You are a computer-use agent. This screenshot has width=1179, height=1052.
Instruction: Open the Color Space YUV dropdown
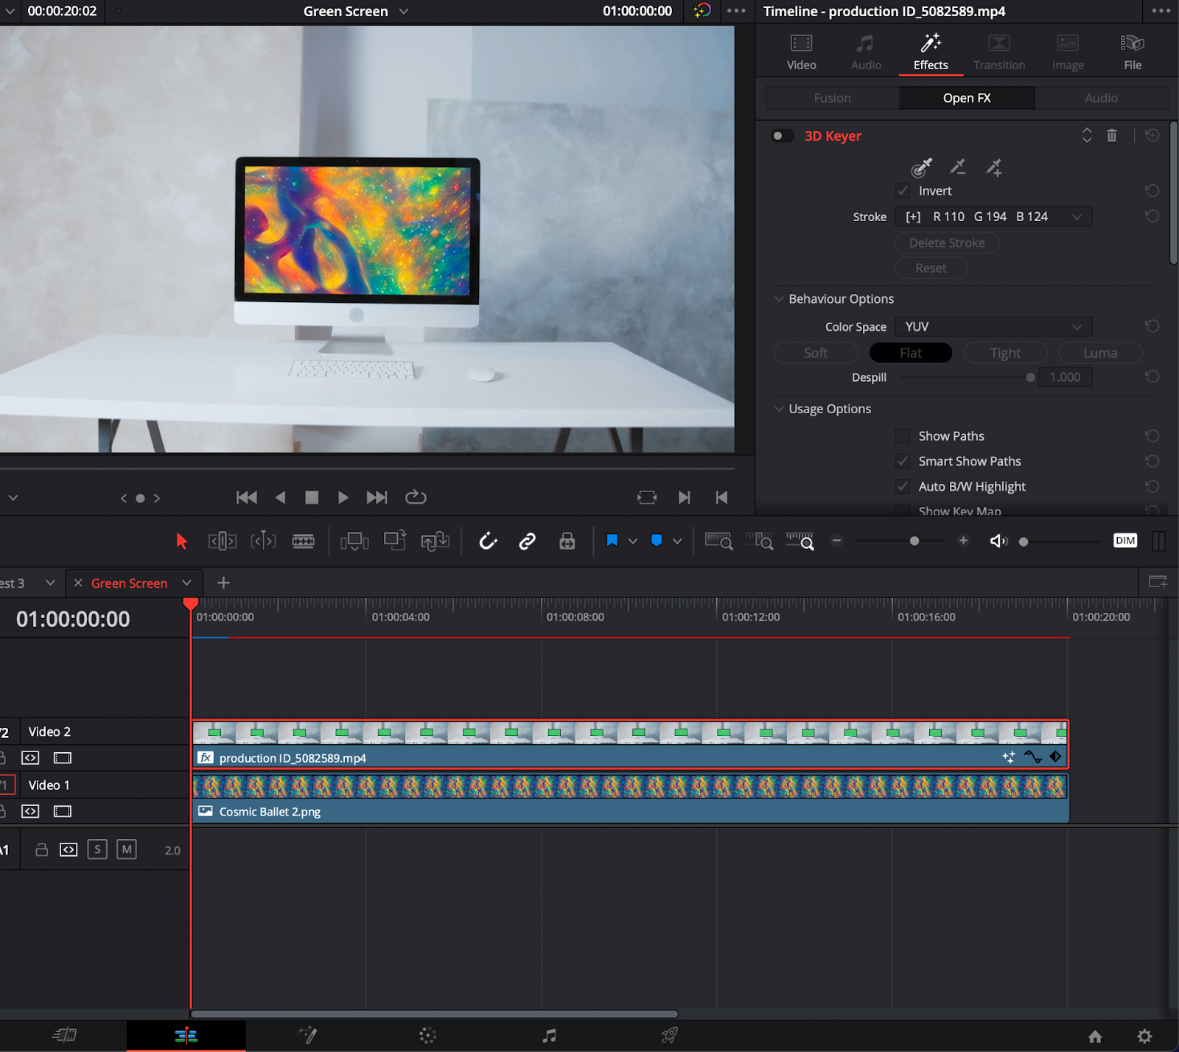point(993,326)
